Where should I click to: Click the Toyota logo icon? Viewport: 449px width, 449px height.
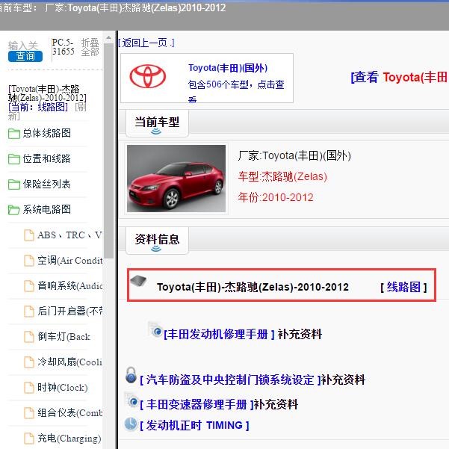[x=148, y=76]
